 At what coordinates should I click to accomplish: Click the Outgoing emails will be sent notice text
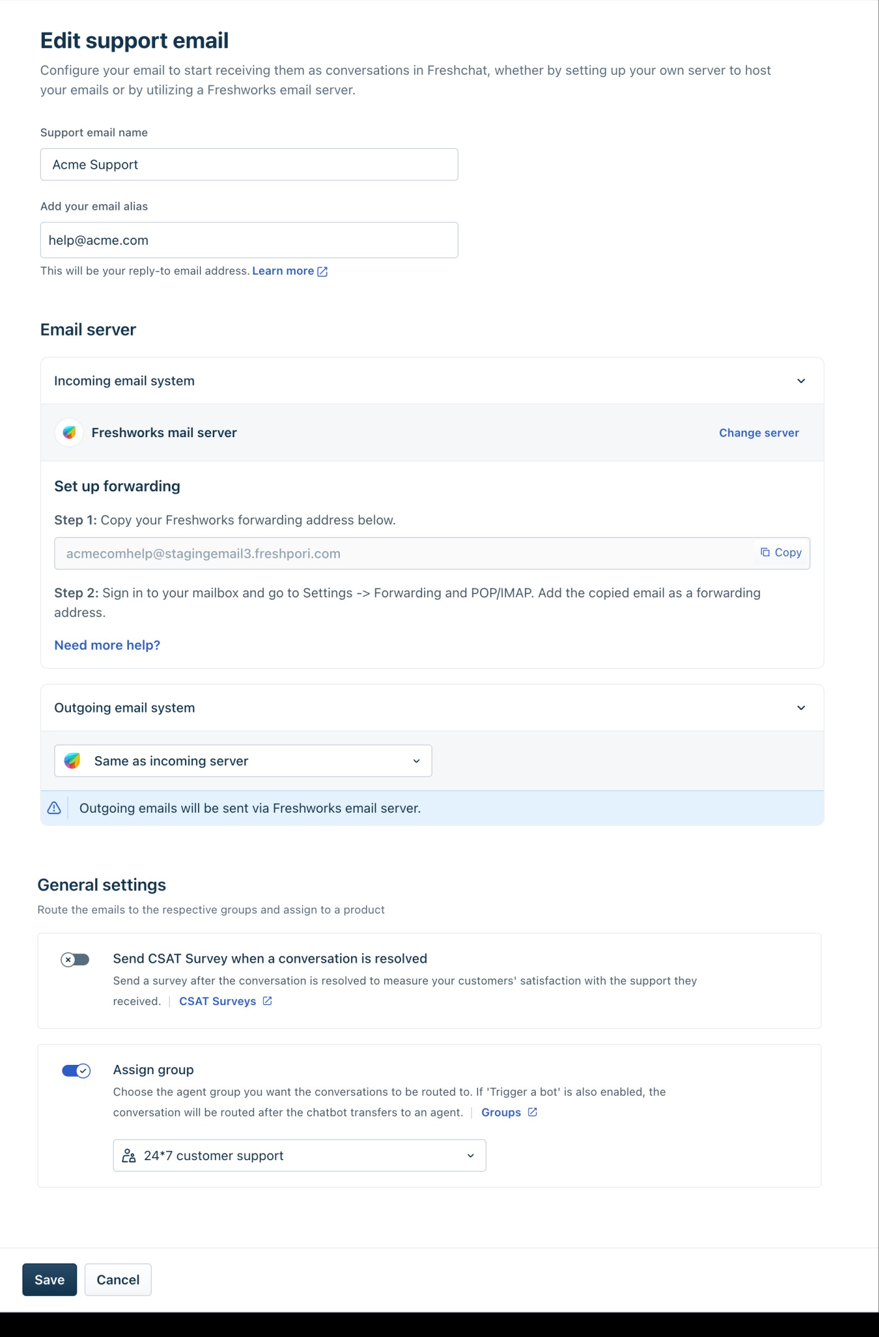coord(250,808)
